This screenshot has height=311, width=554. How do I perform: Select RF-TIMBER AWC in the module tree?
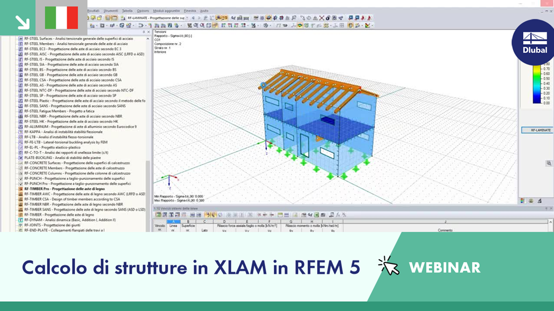click(x=85, y=194)
